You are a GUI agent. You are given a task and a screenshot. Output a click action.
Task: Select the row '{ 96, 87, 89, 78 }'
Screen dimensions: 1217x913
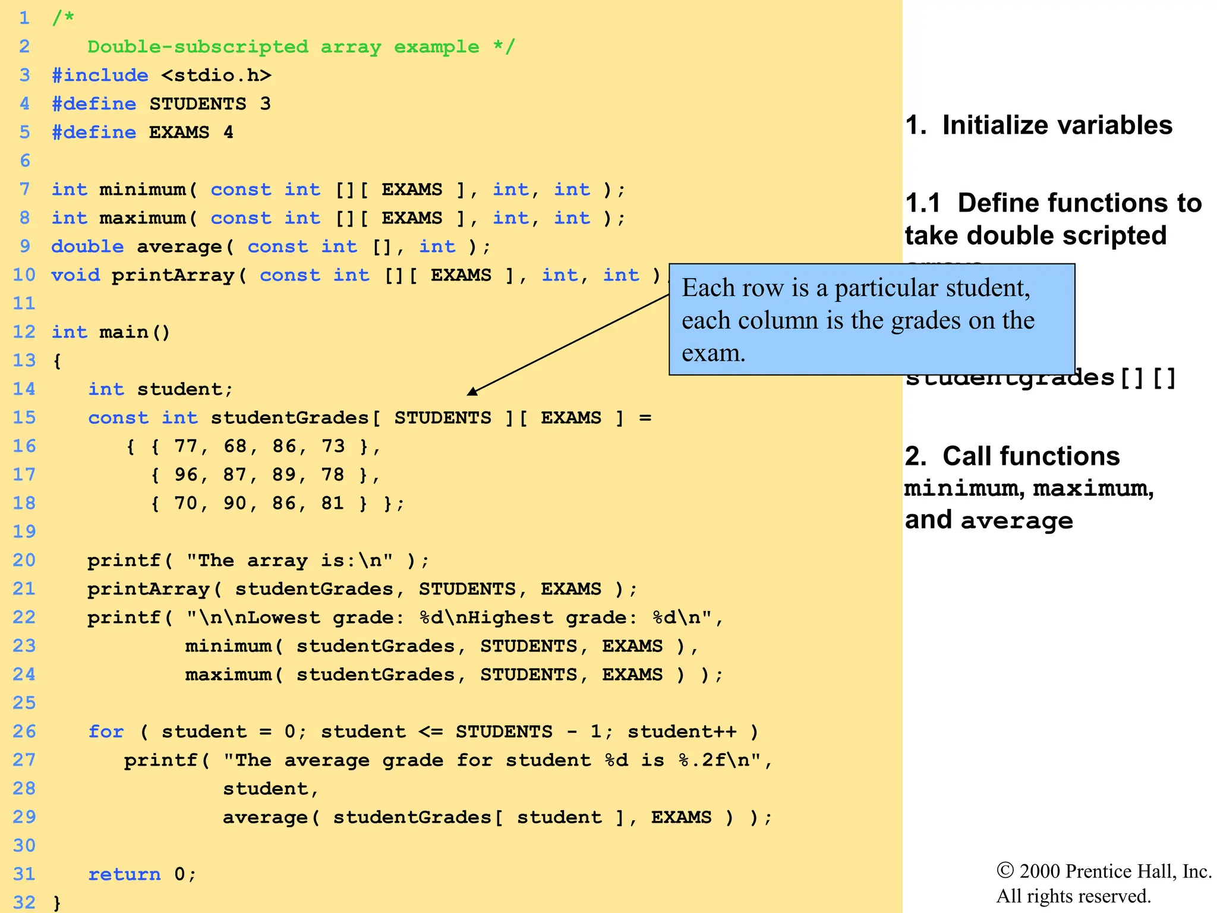[x=265, y=475]
